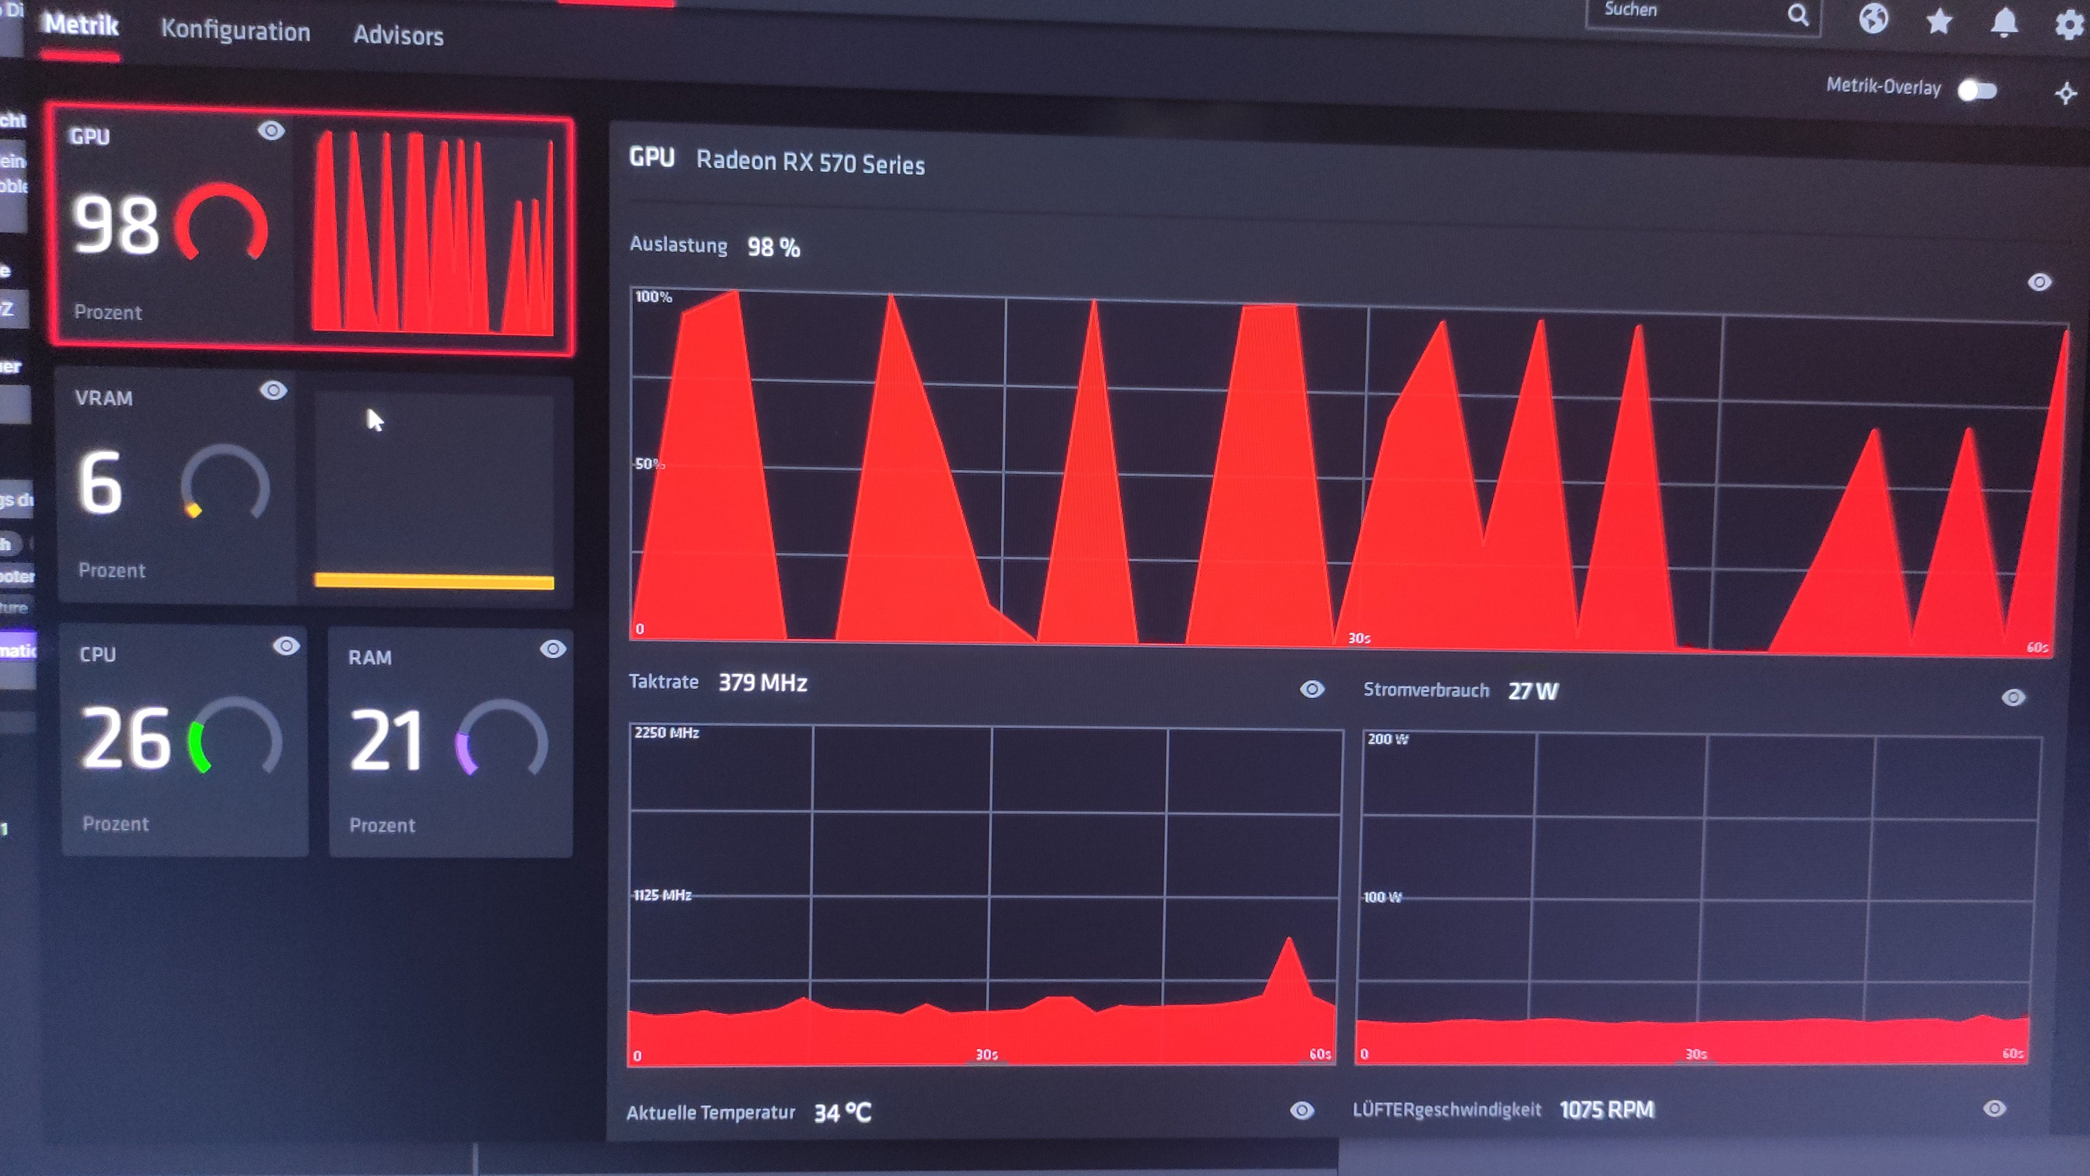Toggle RAM tile eye icon
2090x1176 pixels.
[552, 648]
